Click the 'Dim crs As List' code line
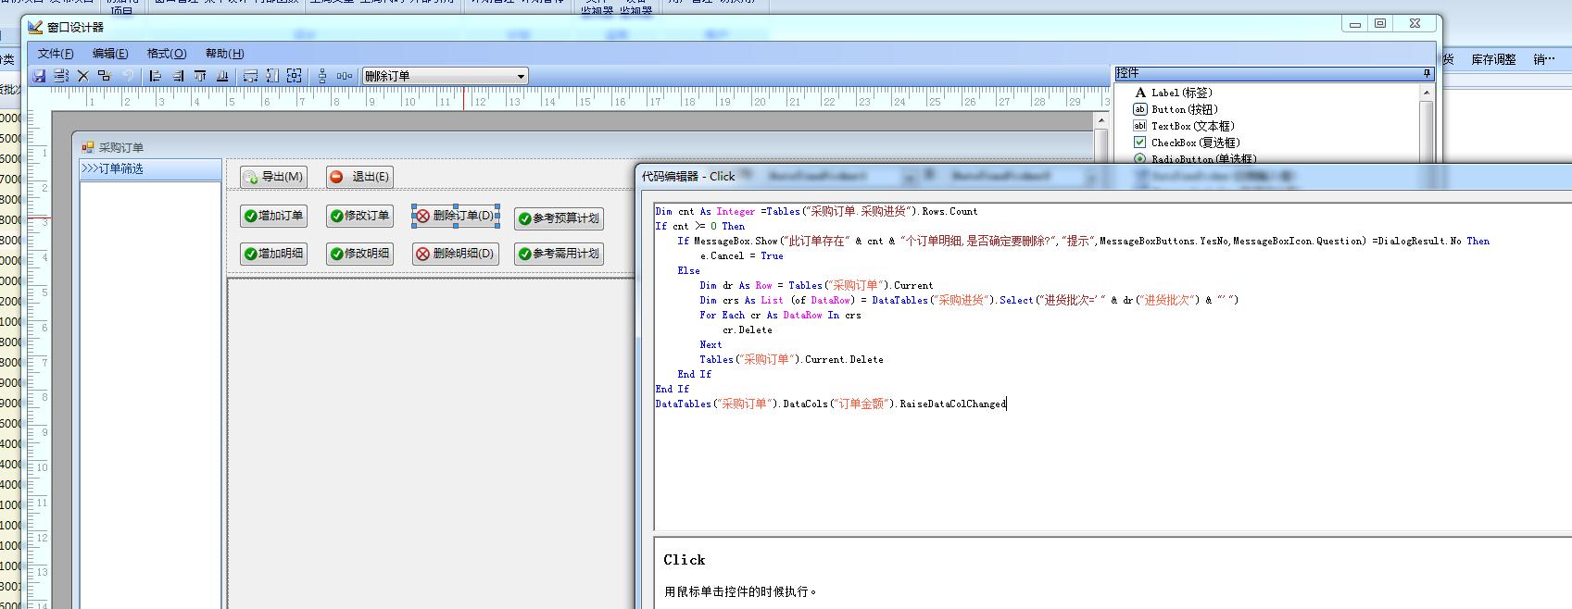Image resolution: width=1572 pixels, height=609 pixels. [x=969, y=300]
